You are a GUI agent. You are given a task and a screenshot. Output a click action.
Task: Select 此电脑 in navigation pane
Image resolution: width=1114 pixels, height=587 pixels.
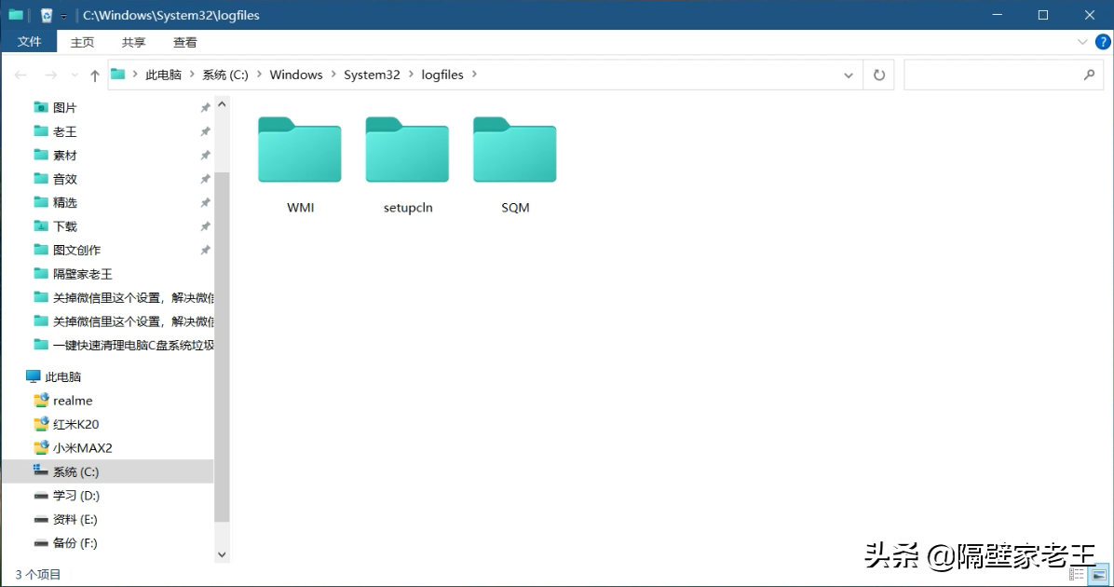pos(62,376)
